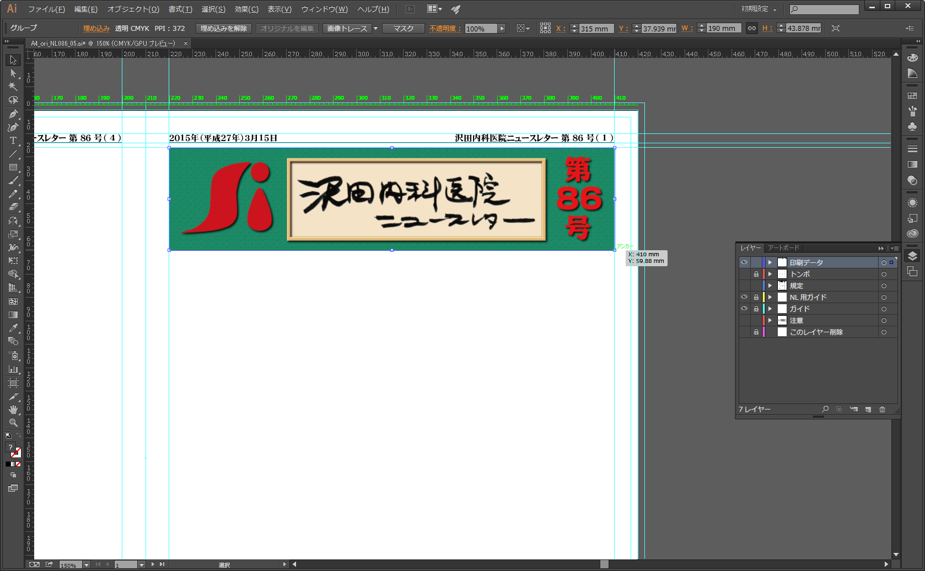
Task: Click the 埋め込み link
Action: [96, 29]
